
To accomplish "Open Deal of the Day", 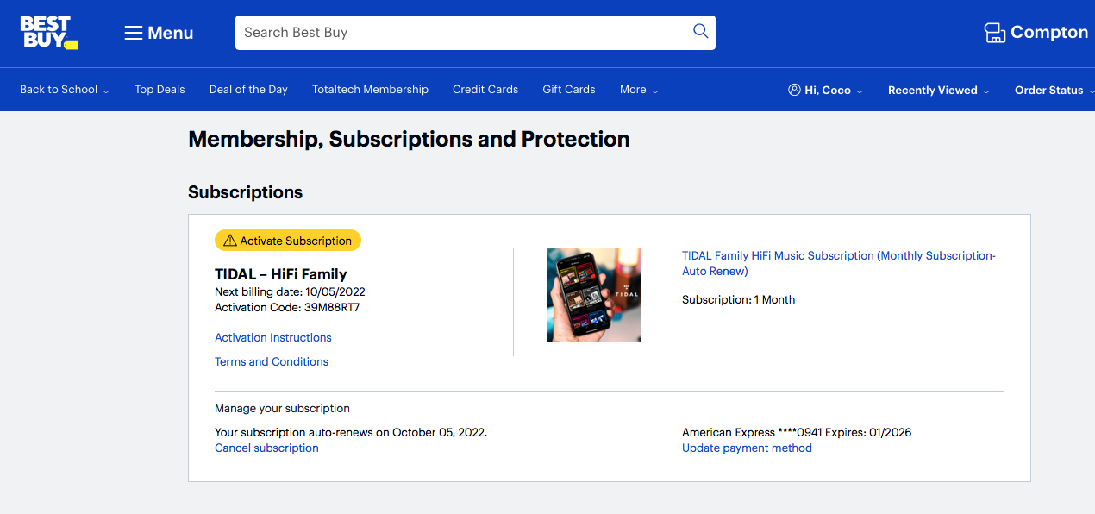I will tap(248, 89).
